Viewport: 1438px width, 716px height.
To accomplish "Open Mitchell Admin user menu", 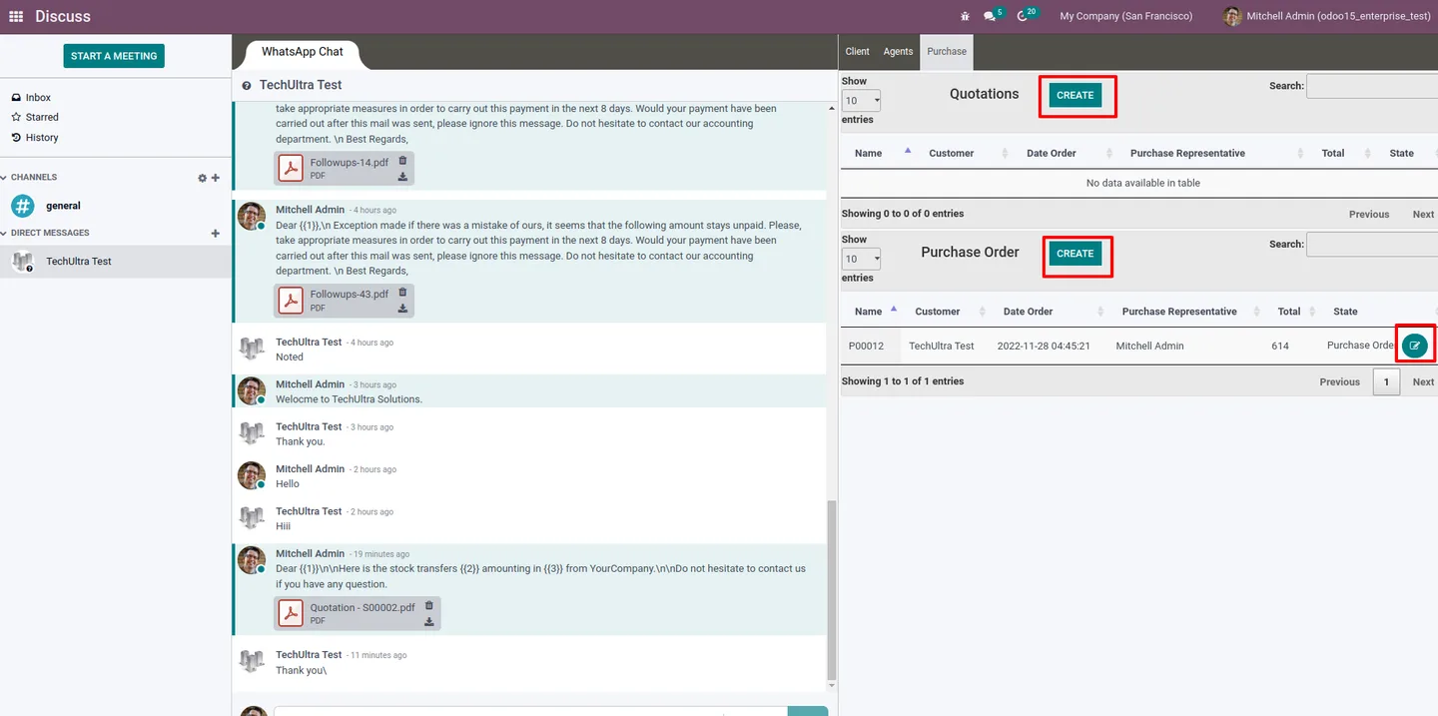I will tap(1328, 16).
